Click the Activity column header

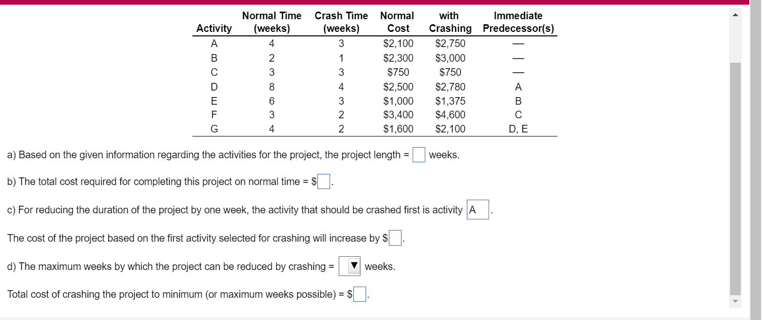pyautogui.click(x=214, y=28)
